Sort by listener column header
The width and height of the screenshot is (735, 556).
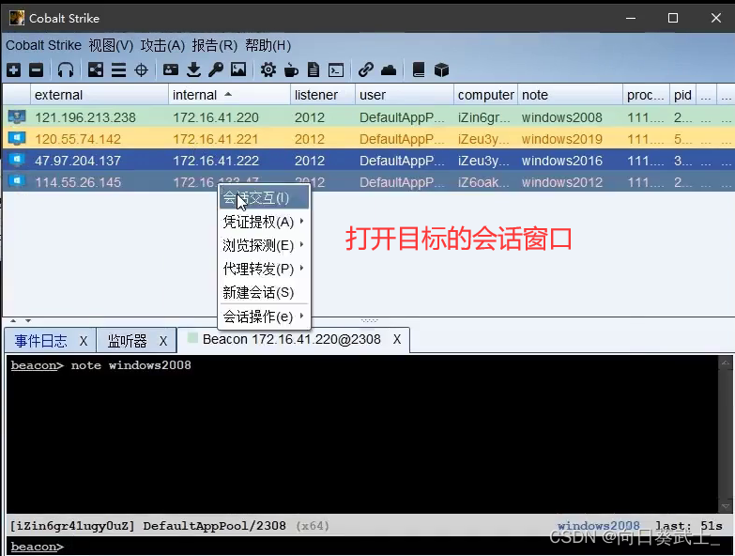pos(323,95)
